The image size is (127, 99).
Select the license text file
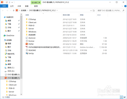click(x=31, y=41)
